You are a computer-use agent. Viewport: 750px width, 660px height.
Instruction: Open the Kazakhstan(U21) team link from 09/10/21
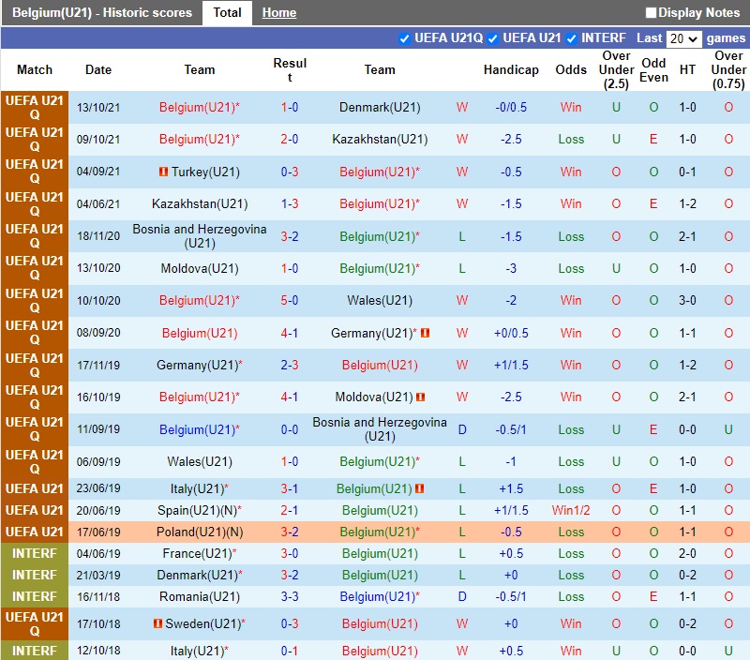380,140
